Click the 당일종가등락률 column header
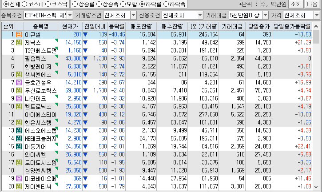This screenshot has width=322, height=192. coord(292,26)
